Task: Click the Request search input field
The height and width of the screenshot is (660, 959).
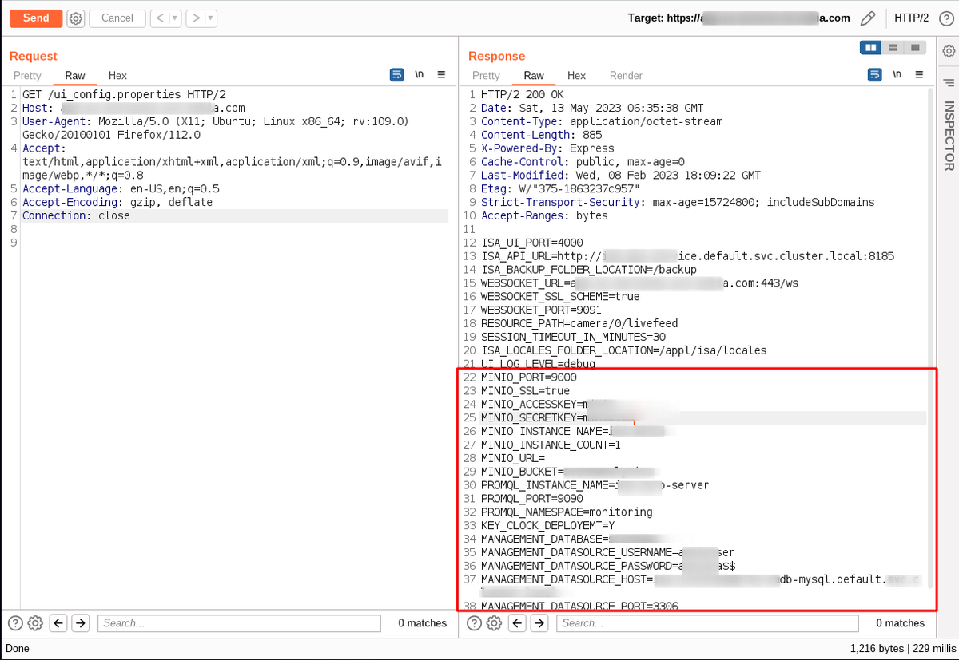Action: 239,623
